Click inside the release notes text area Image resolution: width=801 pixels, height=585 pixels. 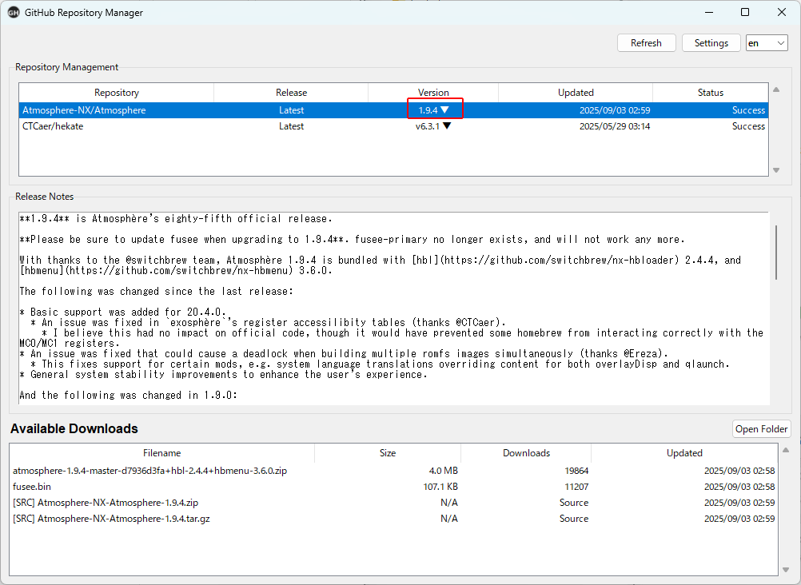393,308
